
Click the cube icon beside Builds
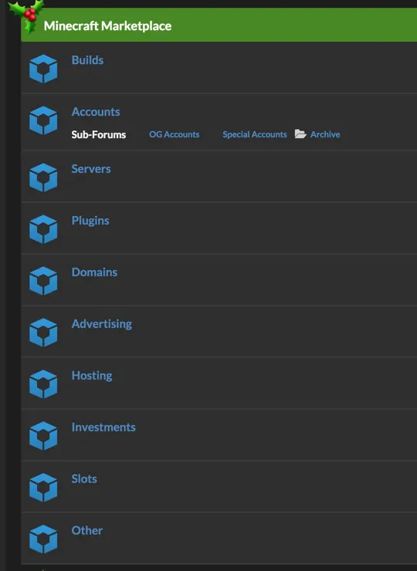(x=43, y=69)
